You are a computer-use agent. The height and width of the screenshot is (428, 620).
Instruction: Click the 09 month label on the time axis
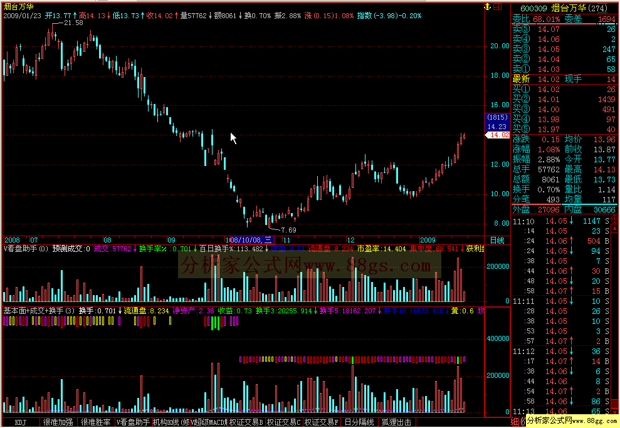(x=171, y=240)
